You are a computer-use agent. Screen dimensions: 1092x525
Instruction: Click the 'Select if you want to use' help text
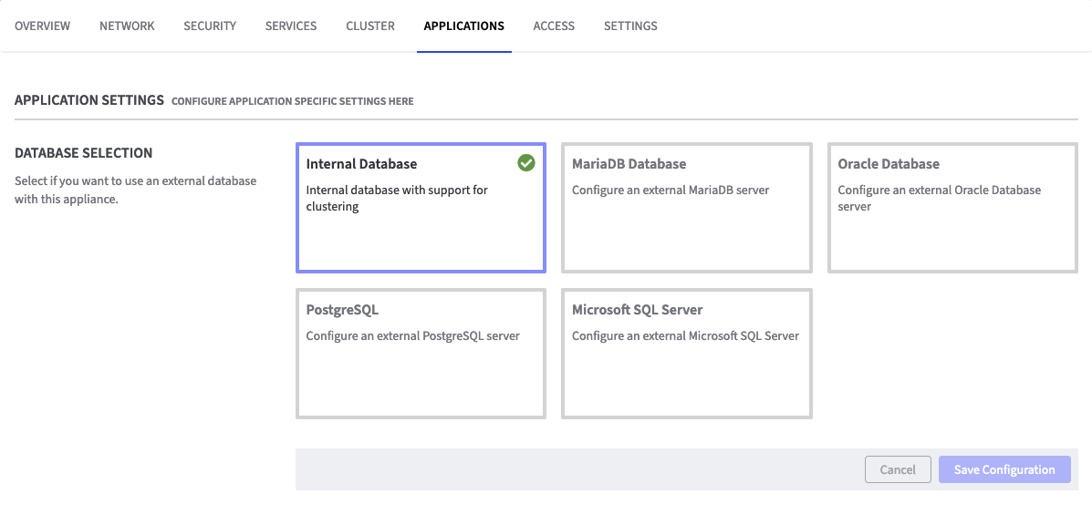[x=135, y=190]
